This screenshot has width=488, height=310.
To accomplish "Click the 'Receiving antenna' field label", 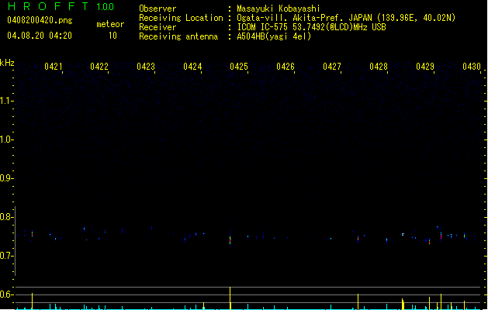I will point(178,36).
